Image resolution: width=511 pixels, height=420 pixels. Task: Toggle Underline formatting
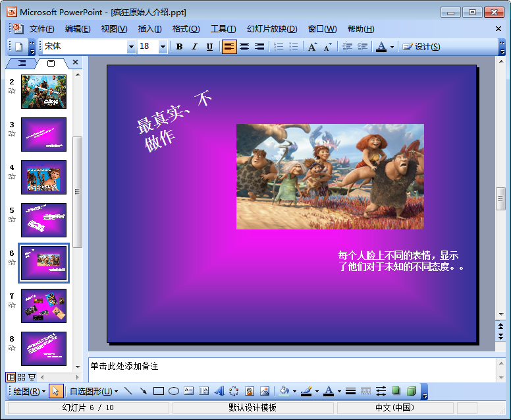209,47
